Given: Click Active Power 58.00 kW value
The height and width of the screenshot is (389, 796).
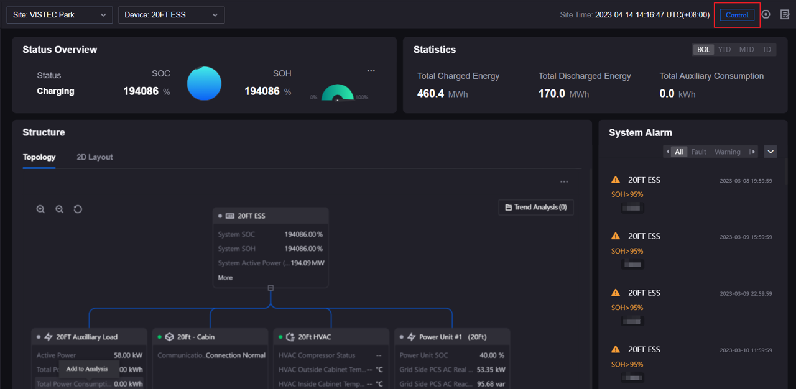Looking at the screenshot, I should [129, 355].
